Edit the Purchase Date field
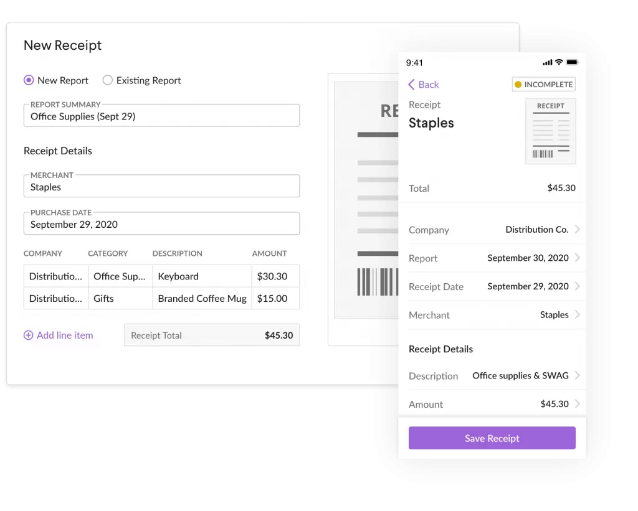638x511 pixels. (161, 224)
